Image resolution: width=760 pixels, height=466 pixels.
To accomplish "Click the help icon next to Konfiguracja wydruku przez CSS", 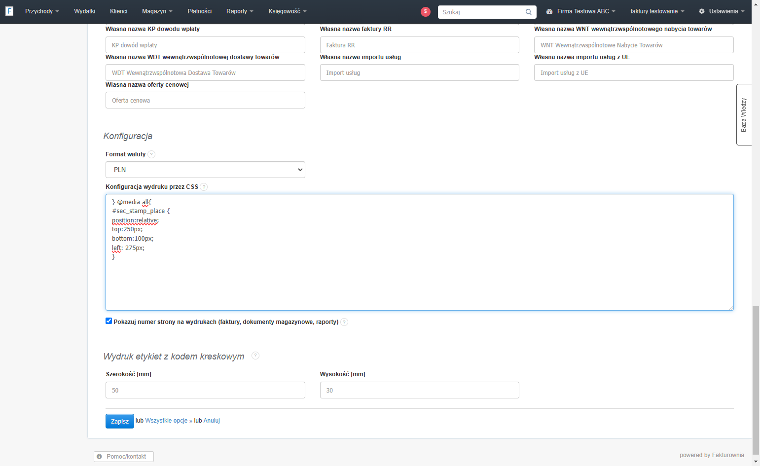I will coord(204,187).
